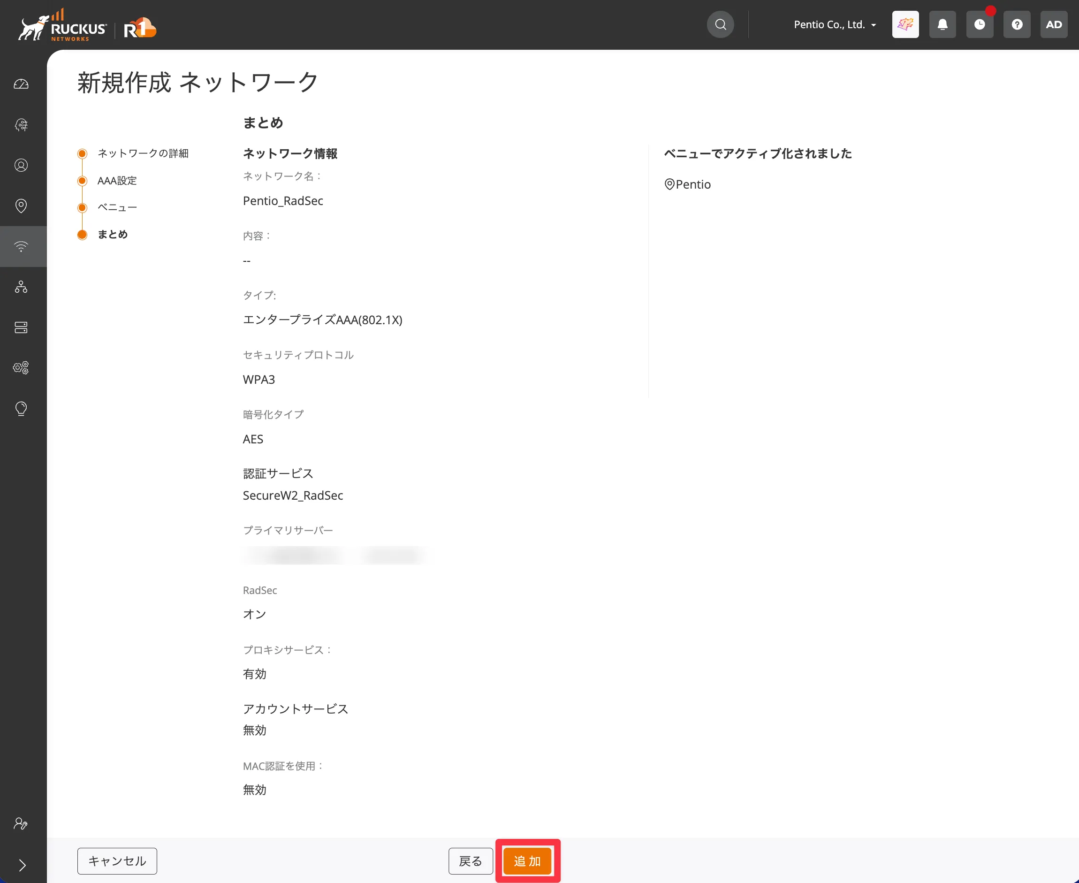Viewport: 1079px width, 883px height.
Task: Open the services gears sidebar icon
Action: click(21, 368)
